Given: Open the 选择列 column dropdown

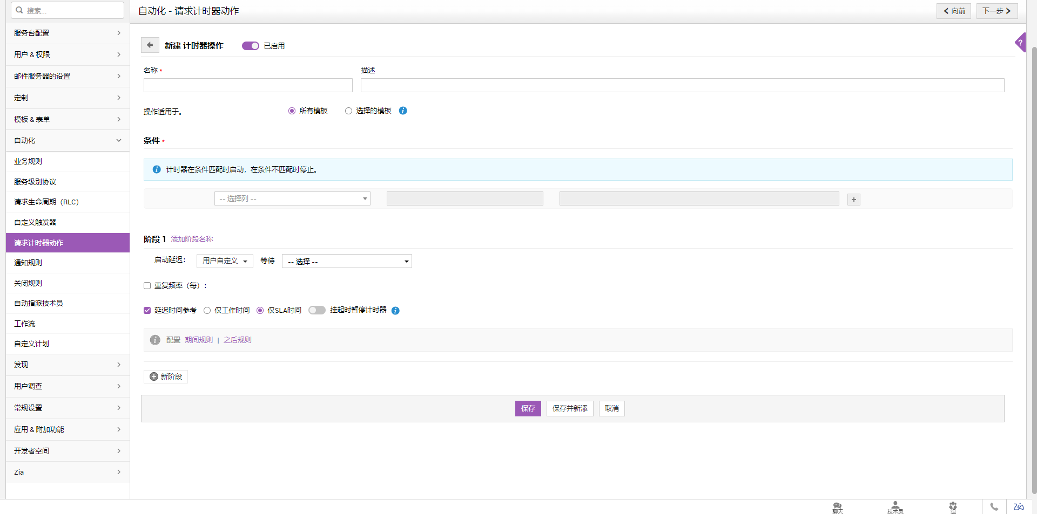Looking at the screenshot, I should click(292, 199).
